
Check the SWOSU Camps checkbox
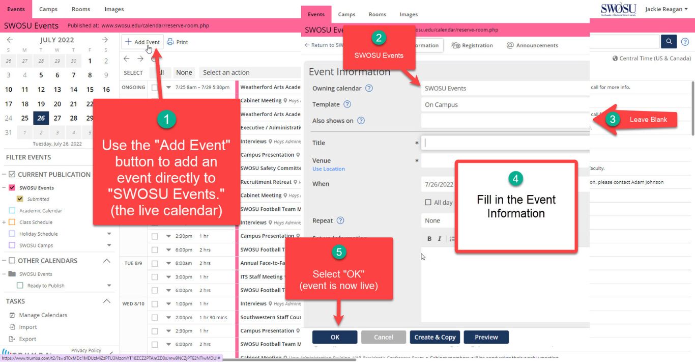(x=12, y=245)
